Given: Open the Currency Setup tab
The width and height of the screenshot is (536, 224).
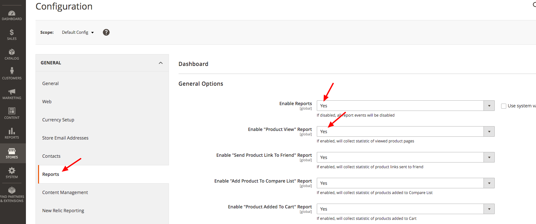Looking at the screenshot, I should (x=58, y=120).
